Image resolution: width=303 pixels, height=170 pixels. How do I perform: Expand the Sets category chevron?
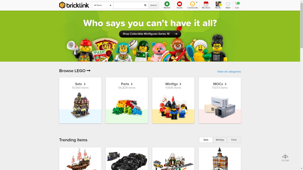pyautogui.click(x=85, y=84)
